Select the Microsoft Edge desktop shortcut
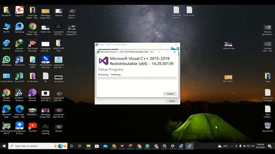275x154 pixels. point(6,112)
